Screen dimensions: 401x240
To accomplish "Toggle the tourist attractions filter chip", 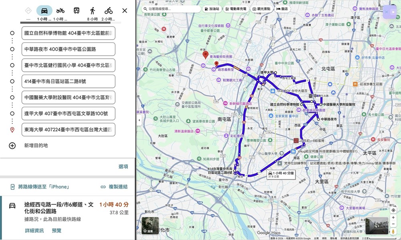I will (x=261, y=9).
